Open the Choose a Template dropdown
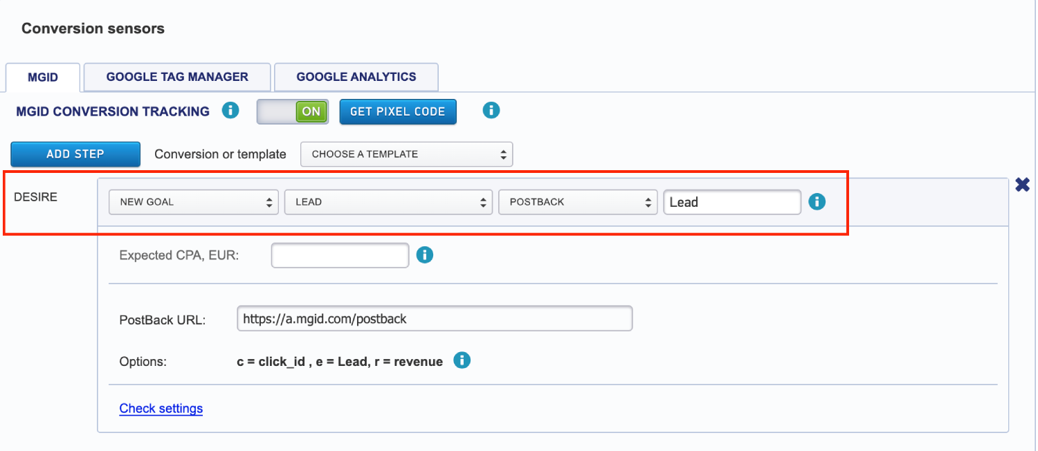The width and height of the screenshot is (1038, 451). (407, 154)
